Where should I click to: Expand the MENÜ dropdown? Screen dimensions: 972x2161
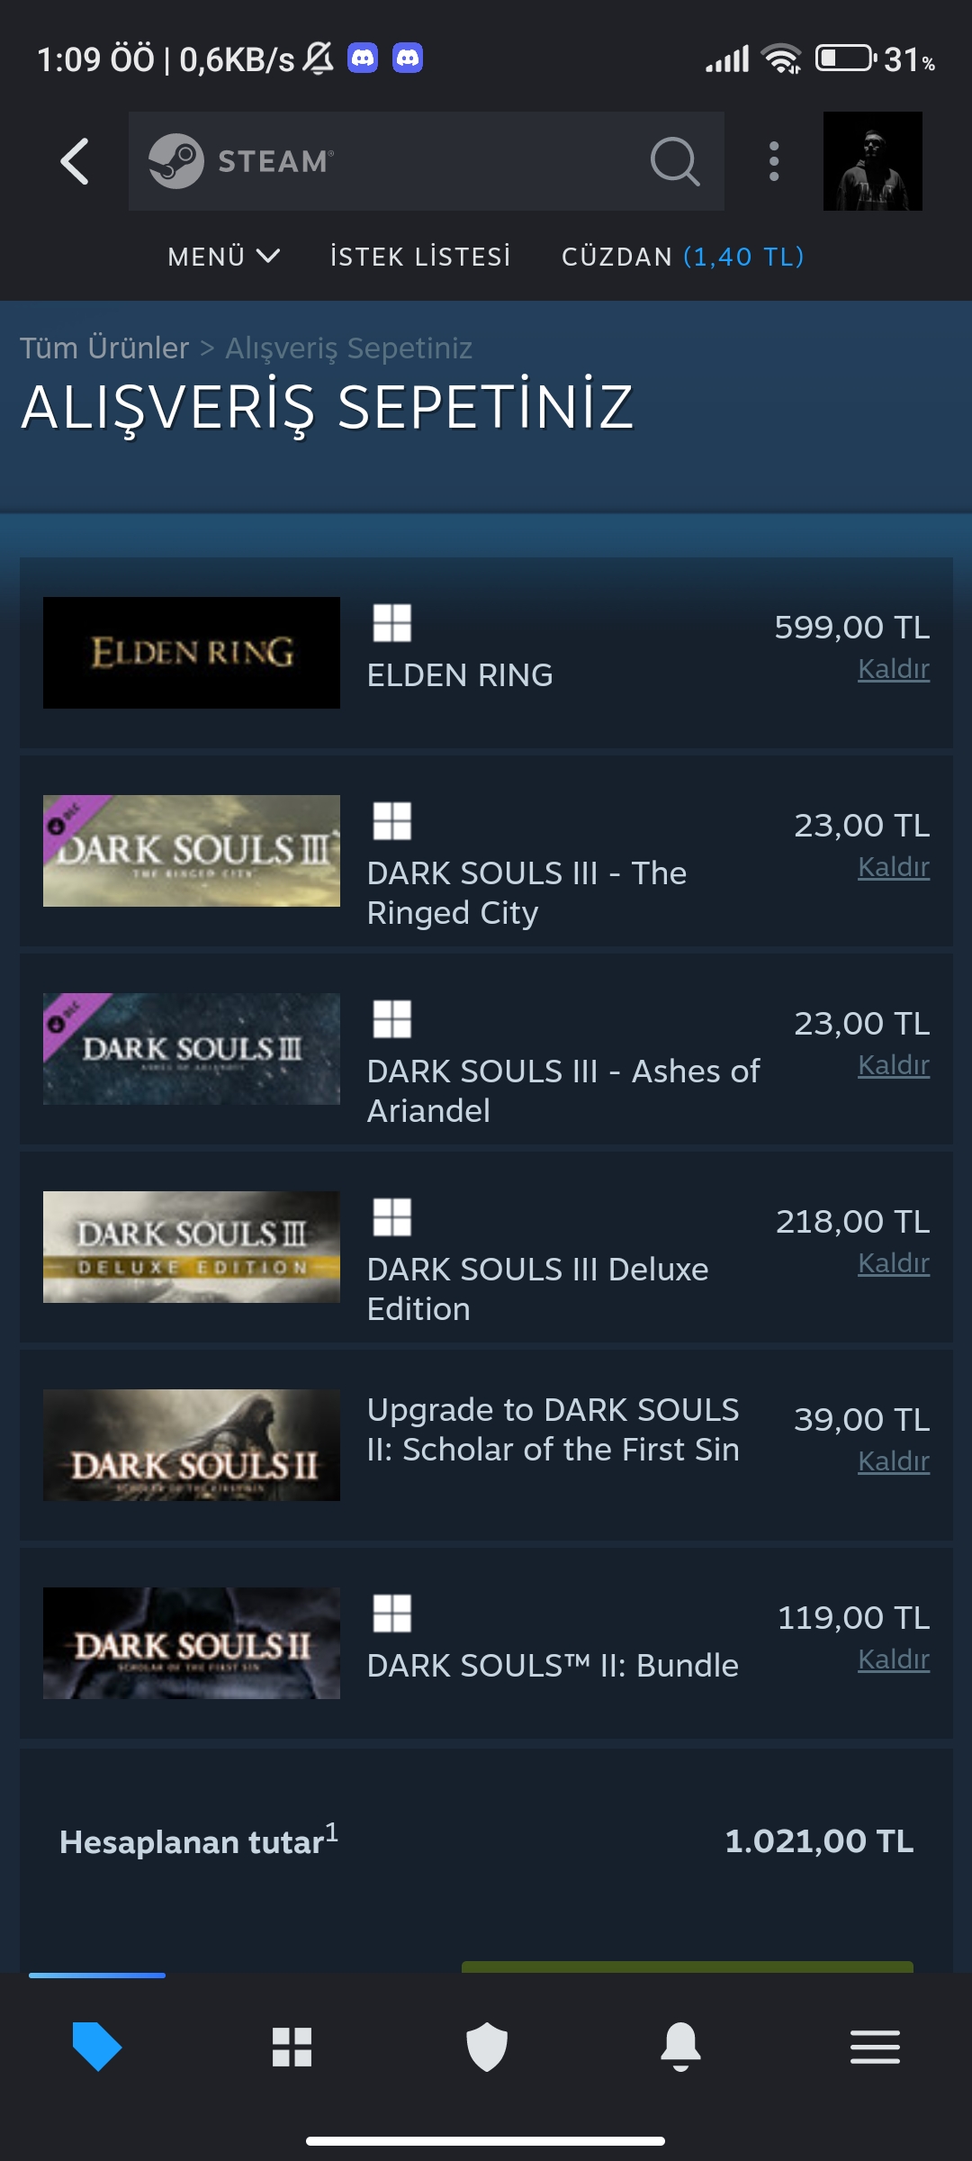tap(223, 258)
